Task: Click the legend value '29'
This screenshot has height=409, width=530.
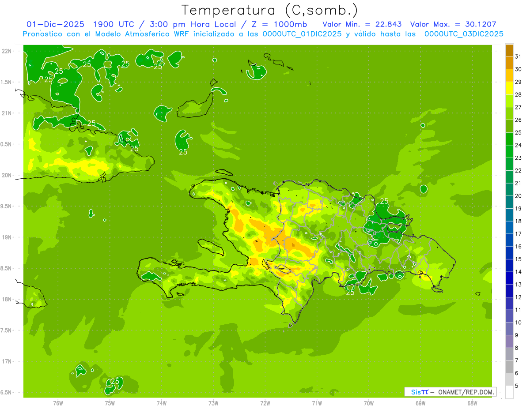Action: coord(519,82)
